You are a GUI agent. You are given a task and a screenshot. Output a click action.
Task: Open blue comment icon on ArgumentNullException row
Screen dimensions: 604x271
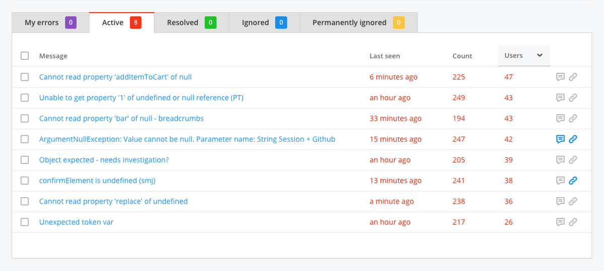(x=560, y=139)
